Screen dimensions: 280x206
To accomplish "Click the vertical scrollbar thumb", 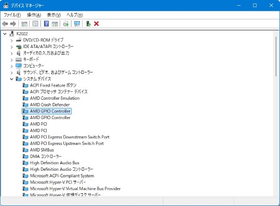I will [276, 56].
